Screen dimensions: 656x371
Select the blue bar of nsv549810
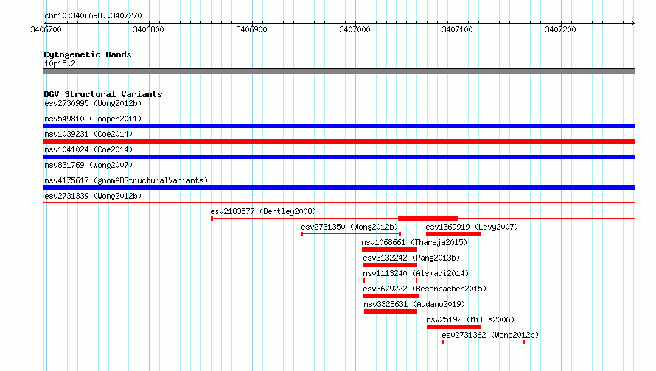click(339, 126)
